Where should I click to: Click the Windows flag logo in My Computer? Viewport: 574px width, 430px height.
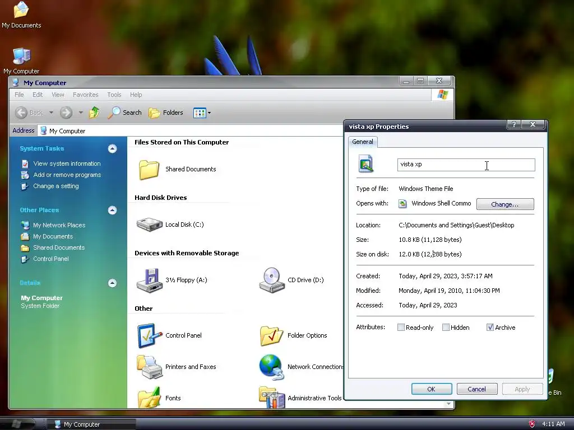click(443, 94)
